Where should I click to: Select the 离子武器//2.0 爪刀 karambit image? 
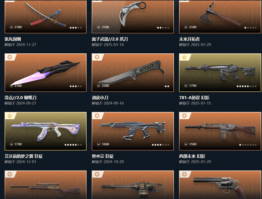click(133, 14)
